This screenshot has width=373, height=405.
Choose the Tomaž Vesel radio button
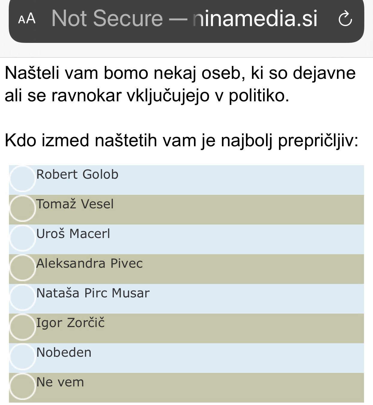(x=23, y=209)
